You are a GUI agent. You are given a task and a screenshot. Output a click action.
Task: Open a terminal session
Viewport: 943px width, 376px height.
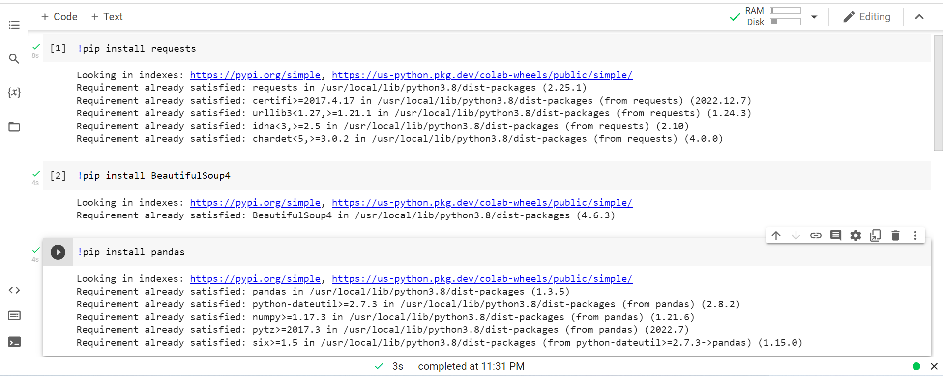click(14, 342)
